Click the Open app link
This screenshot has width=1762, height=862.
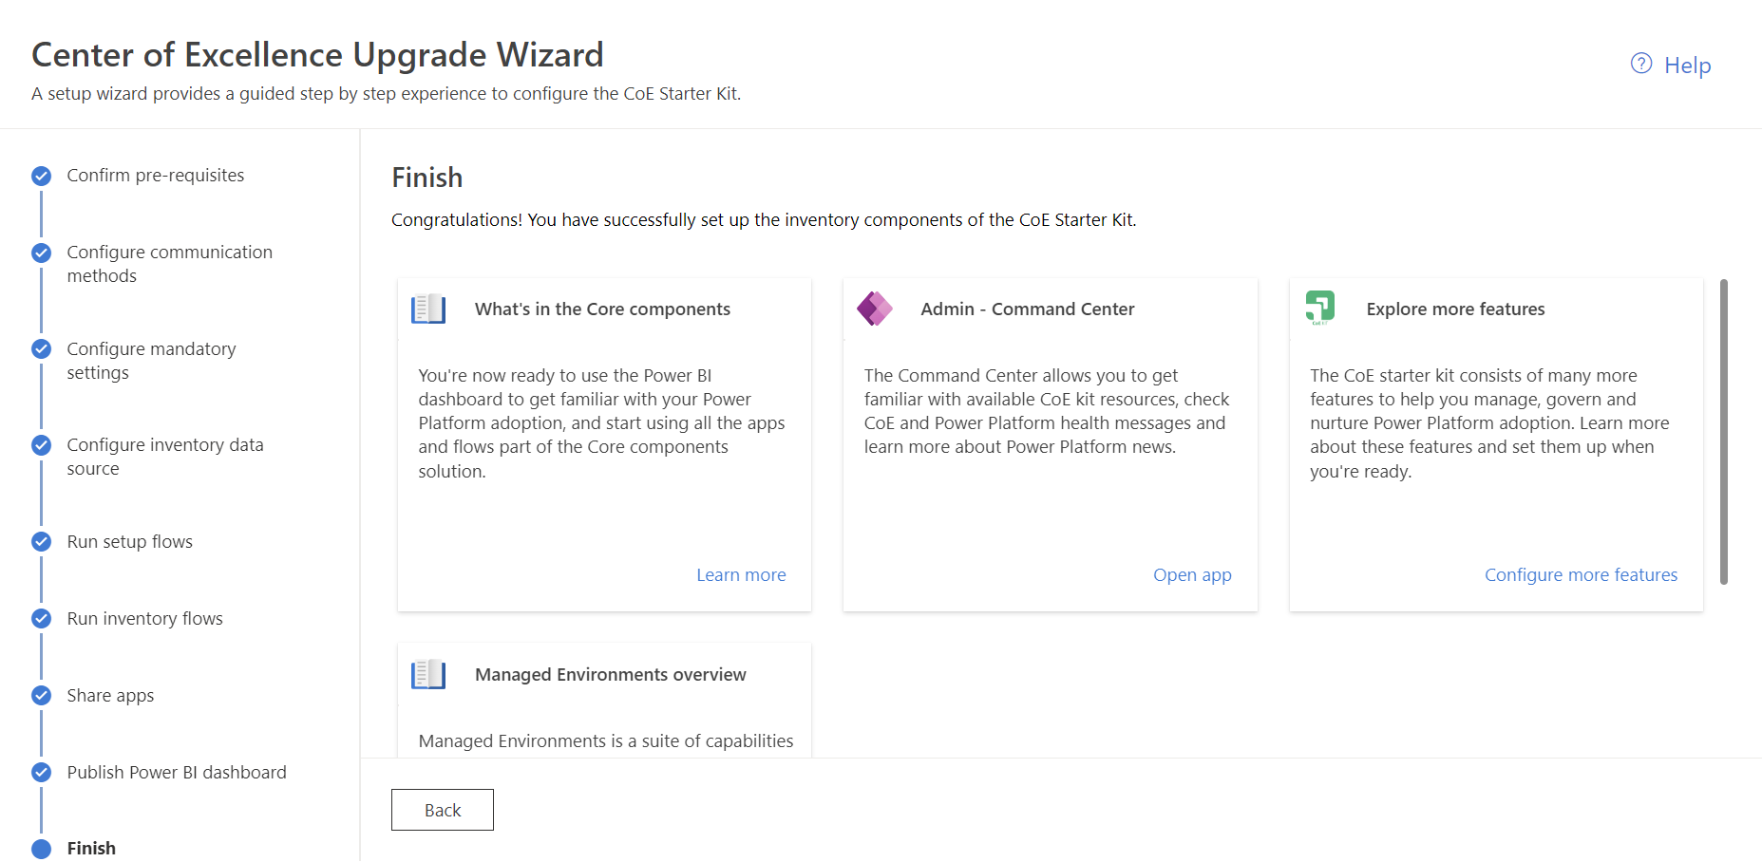point(1191,575)
